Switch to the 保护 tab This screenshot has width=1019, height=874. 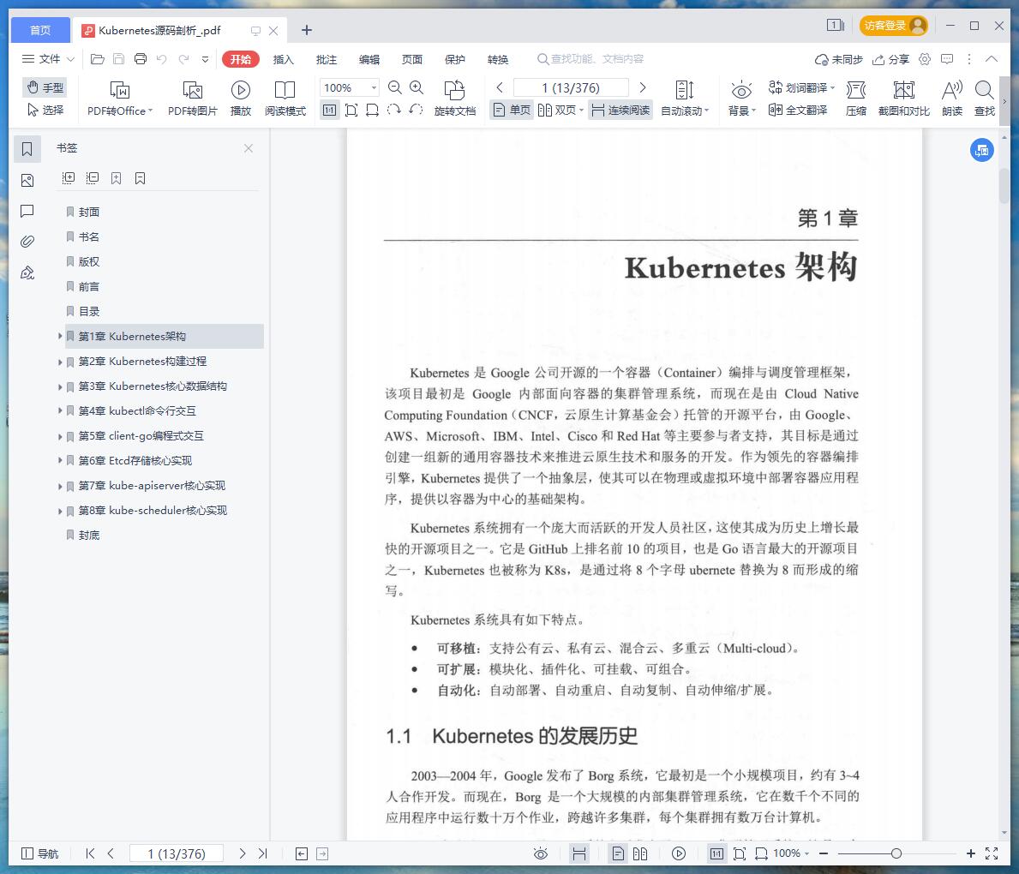tap(455, 59)
